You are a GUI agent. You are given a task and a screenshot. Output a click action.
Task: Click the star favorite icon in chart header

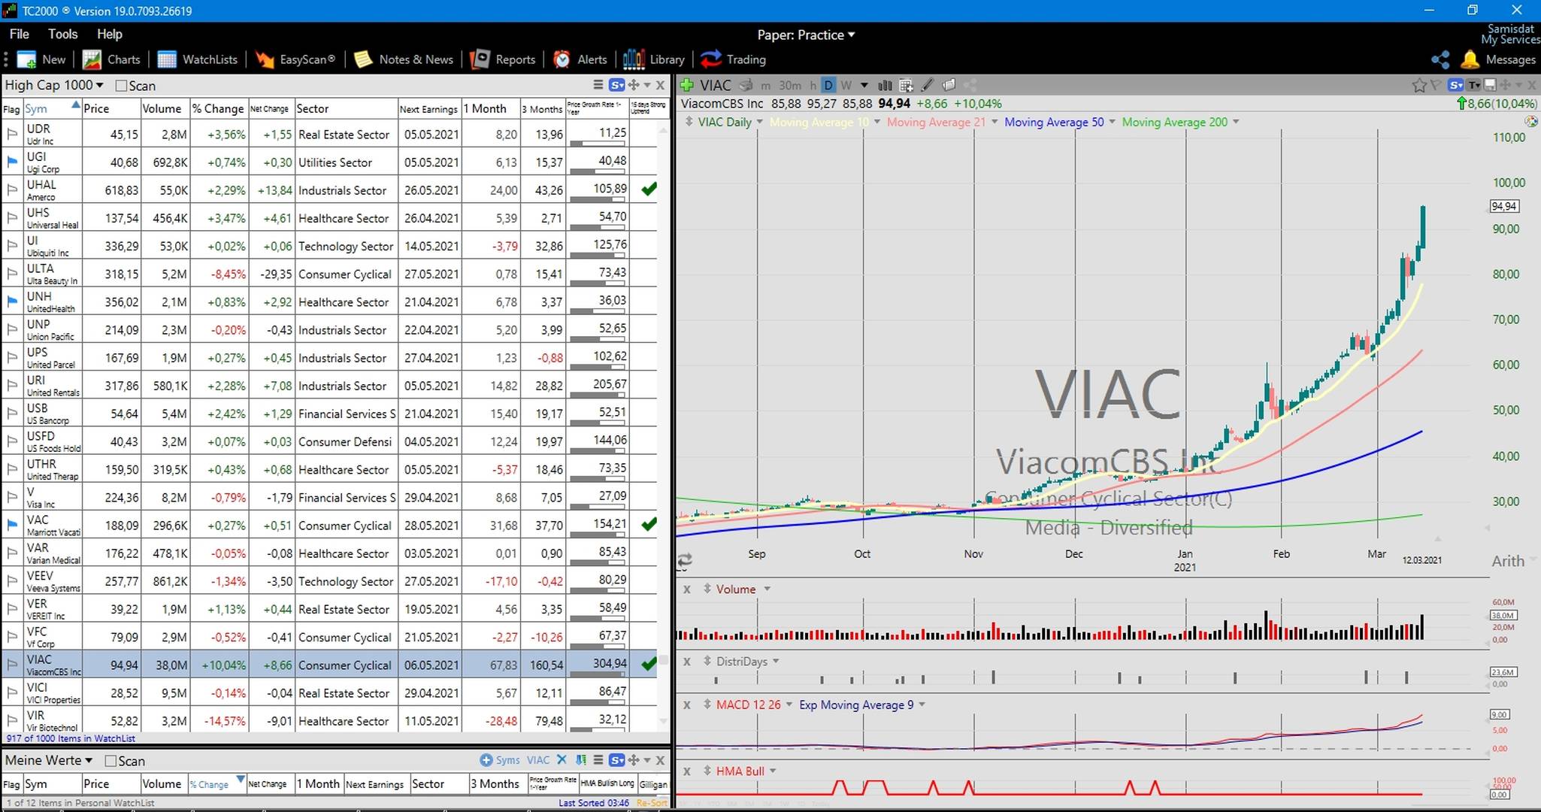click(x=1418, y=85)
